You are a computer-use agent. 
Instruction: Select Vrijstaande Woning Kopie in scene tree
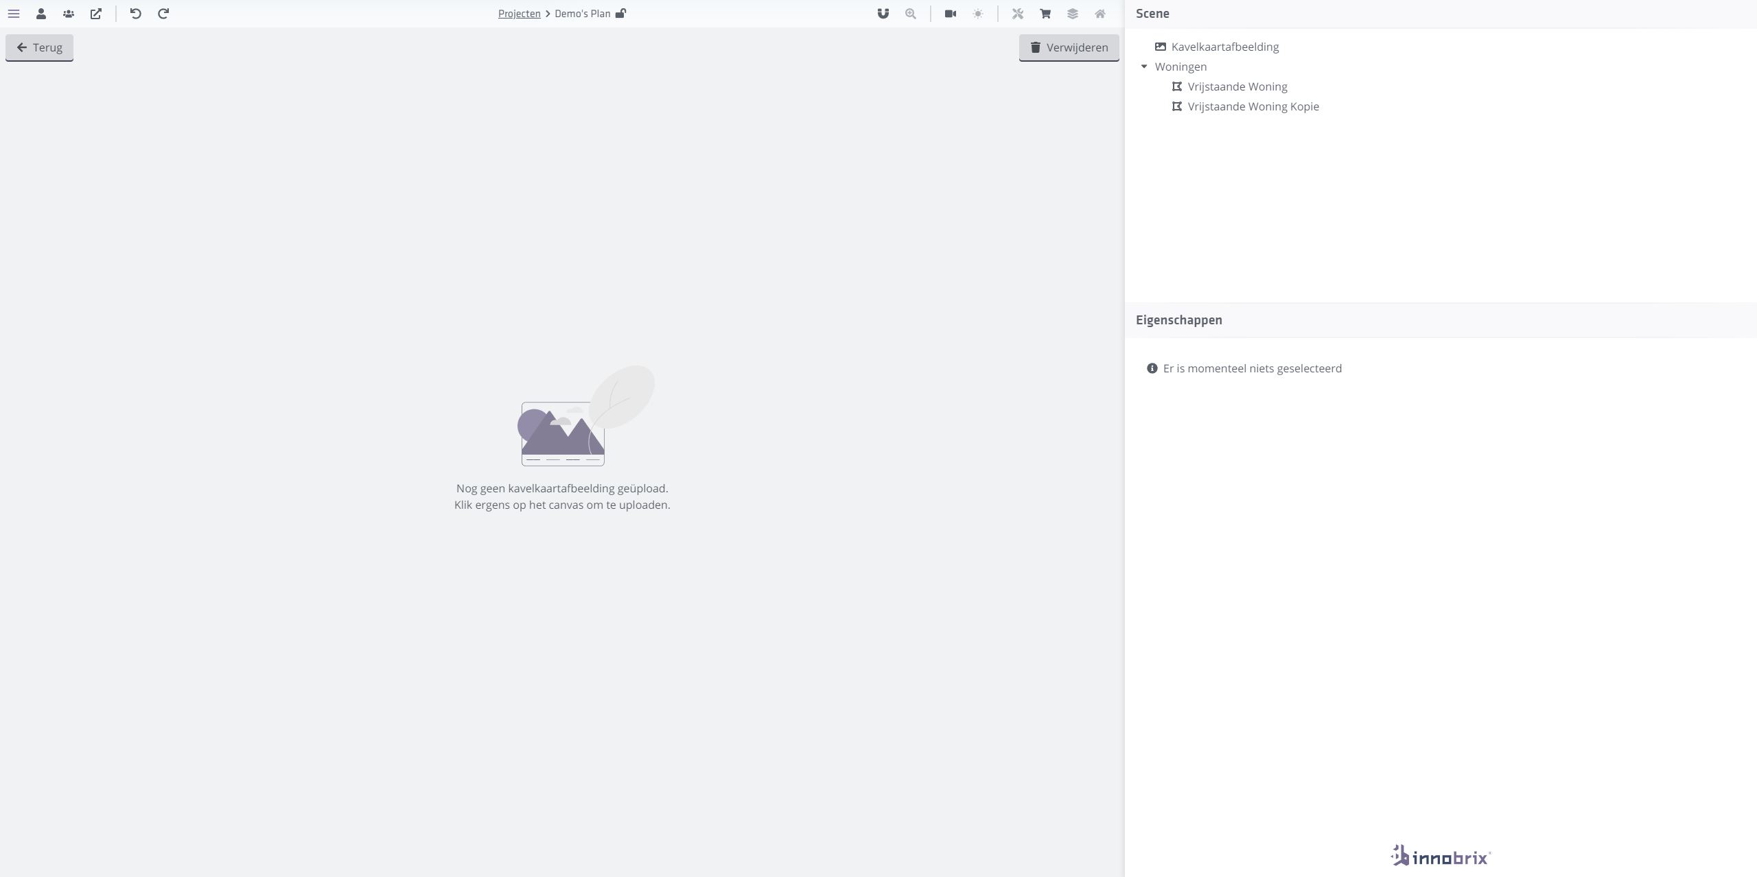1253,106
